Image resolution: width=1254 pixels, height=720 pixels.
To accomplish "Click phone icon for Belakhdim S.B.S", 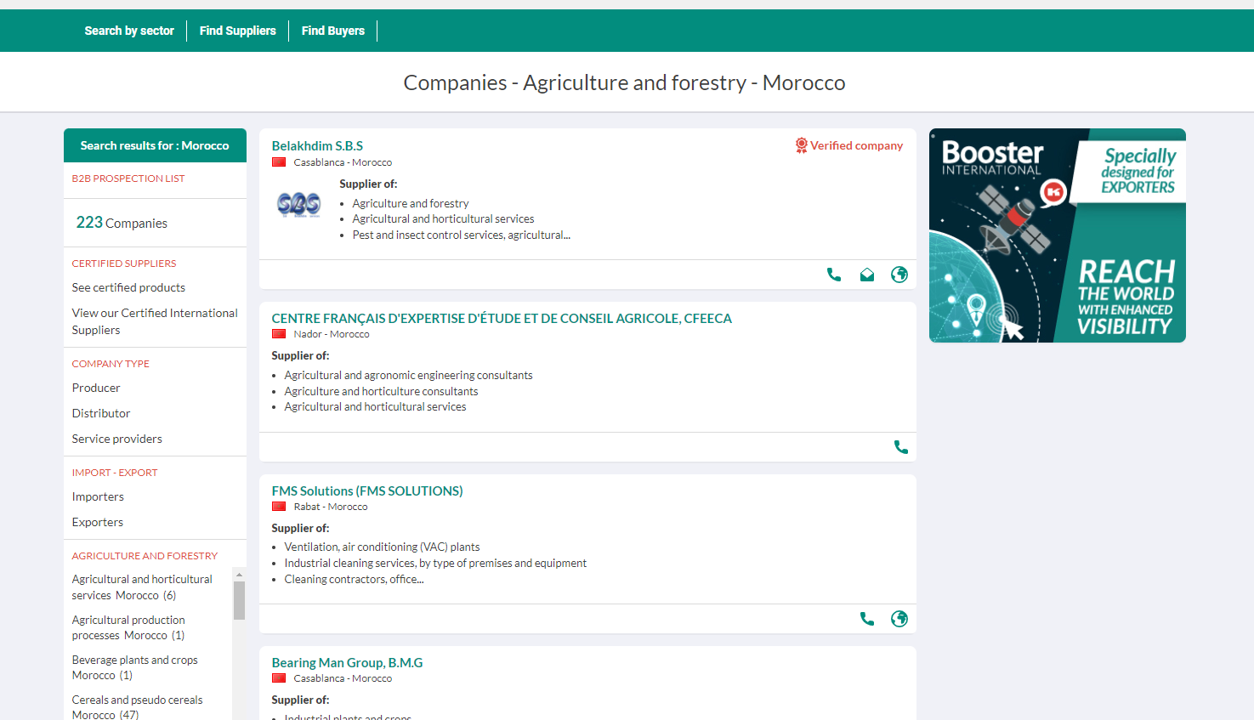I will pos(834,275).
